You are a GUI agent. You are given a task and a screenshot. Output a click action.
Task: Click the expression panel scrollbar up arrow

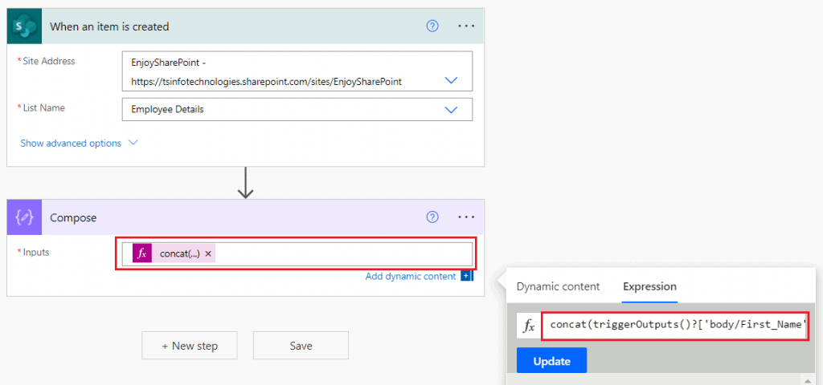pos(806,379)
